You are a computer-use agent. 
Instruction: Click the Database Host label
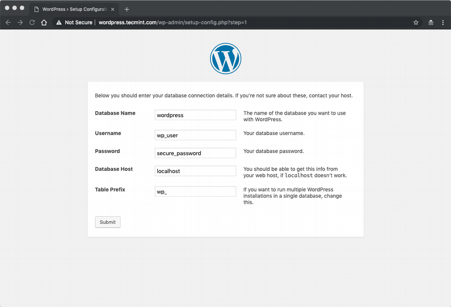pyautogui.click(x=114, y=169)
